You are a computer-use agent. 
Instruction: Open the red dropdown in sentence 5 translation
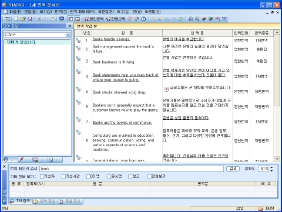point(166,89)
